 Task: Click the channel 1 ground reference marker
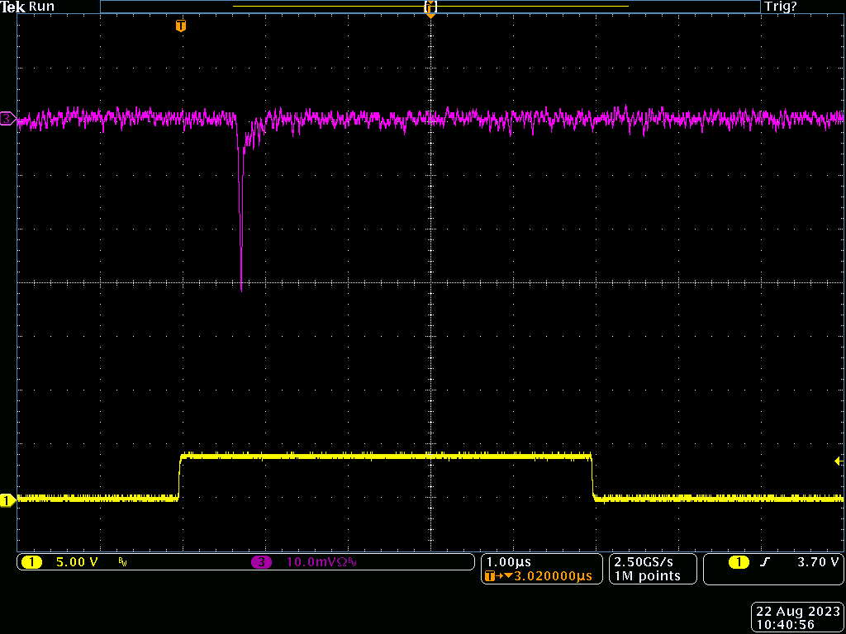click(x=7, y=501)
